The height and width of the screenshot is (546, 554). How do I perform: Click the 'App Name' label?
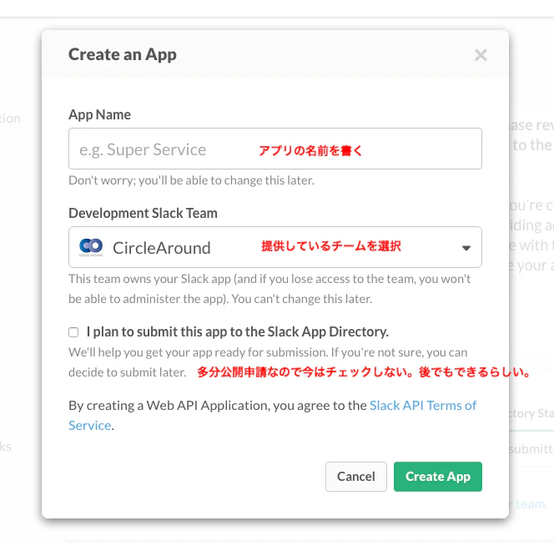pyautogui.click(x=99, y=114)
